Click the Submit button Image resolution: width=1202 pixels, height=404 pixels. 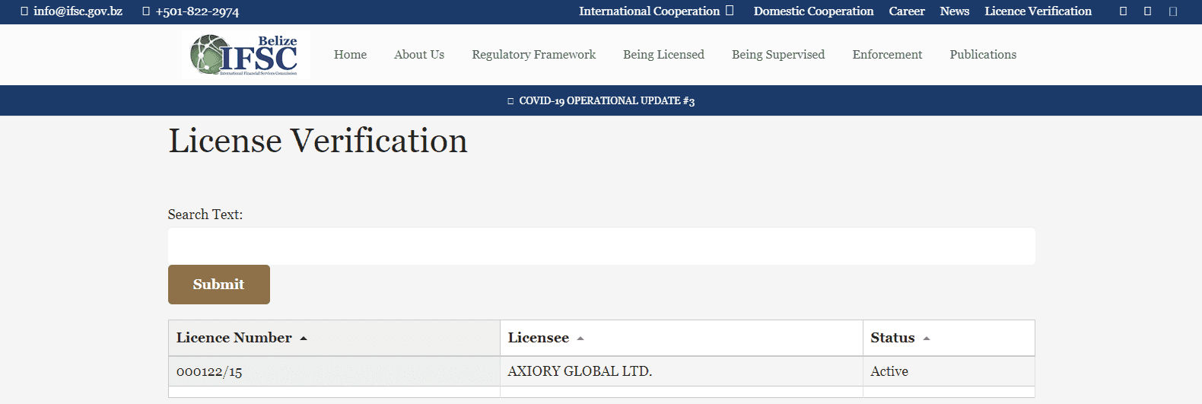tap(219, 285)
